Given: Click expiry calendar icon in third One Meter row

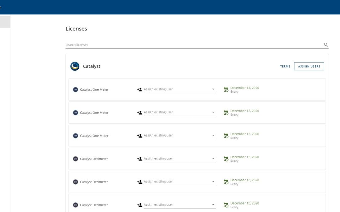Looking at the screenshot, I should [x=226, y=136].
